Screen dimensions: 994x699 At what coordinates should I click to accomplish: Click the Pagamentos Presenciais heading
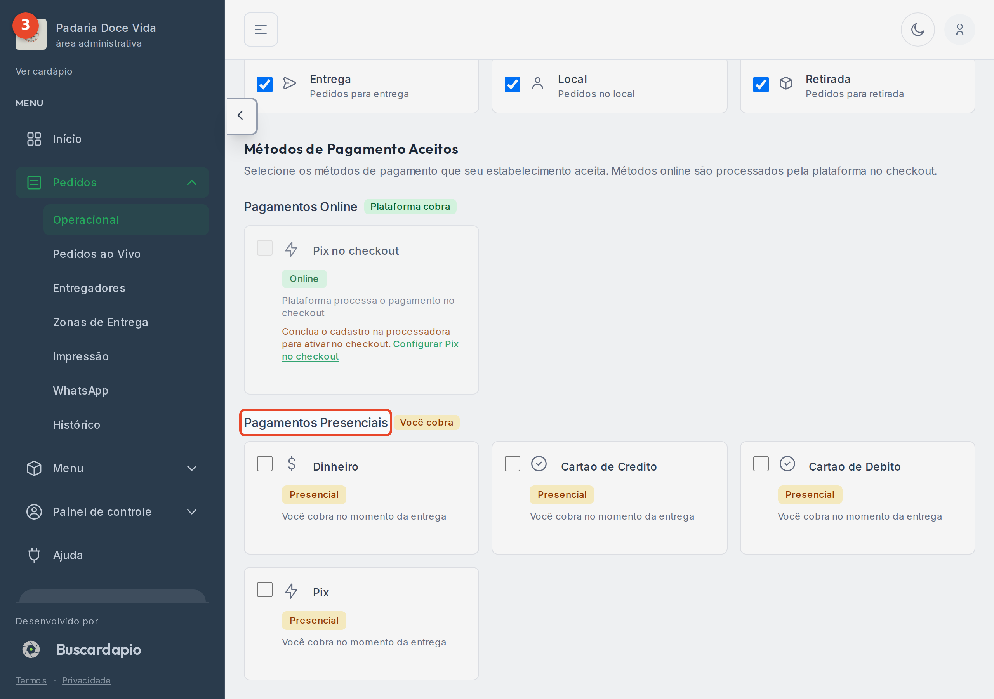[316, 422]
